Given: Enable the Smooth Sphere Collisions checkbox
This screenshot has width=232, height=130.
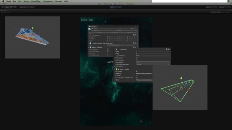Looking at the screenshot, I should 137,78.
